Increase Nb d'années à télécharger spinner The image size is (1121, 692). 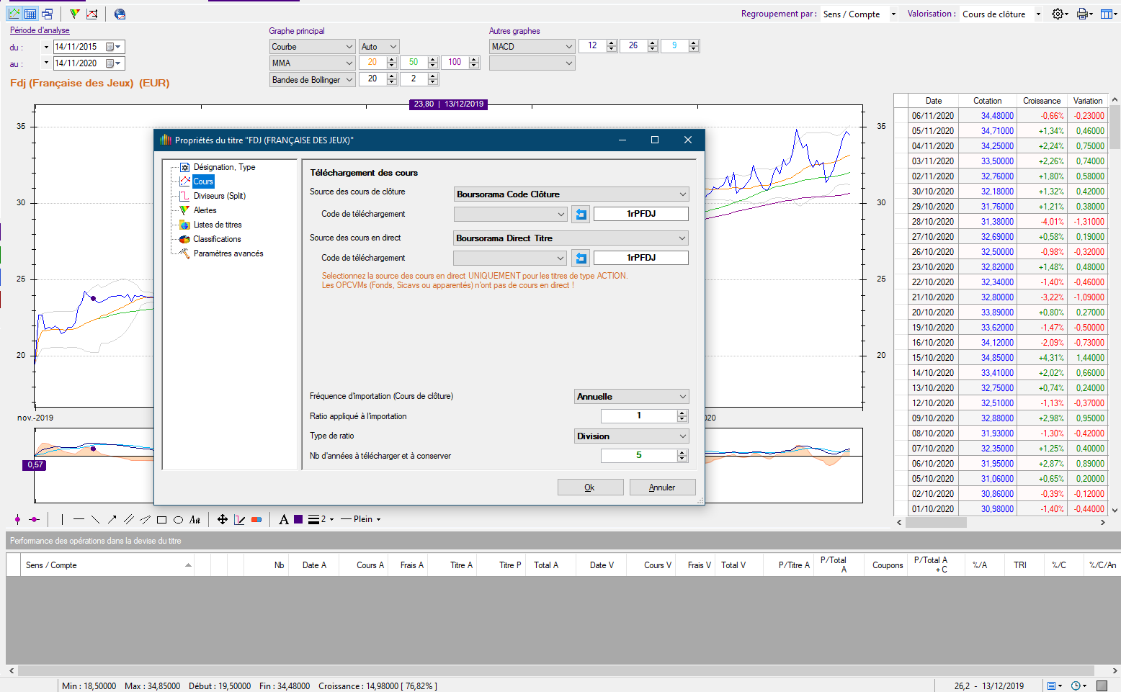[682, 452]
